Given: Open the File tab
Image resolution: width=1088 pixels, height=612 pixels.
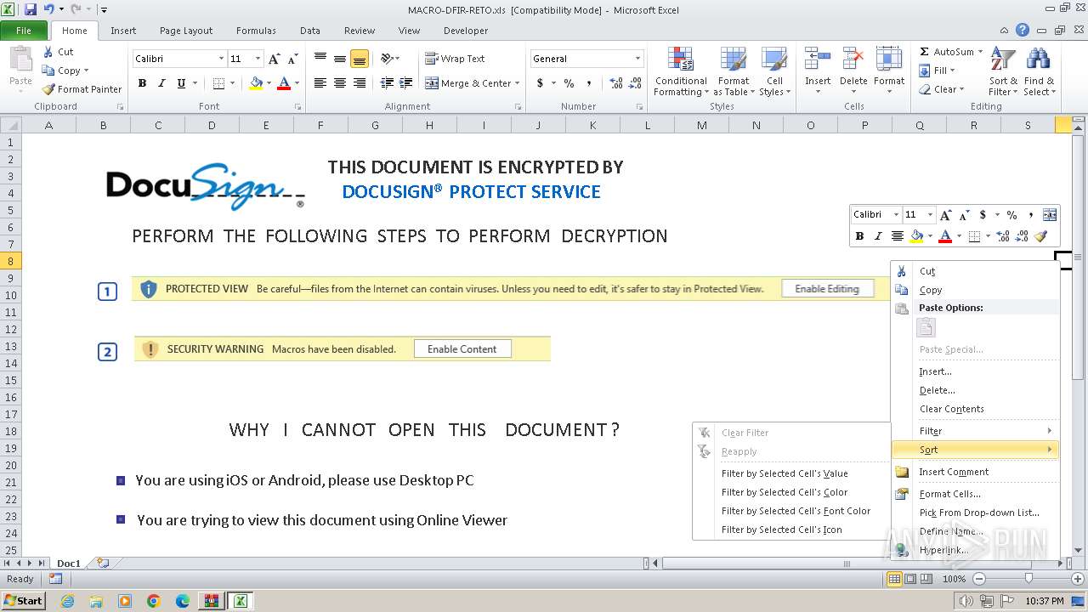Looking at the screenshot, I should pyautogui.click(x=24, y=31).
